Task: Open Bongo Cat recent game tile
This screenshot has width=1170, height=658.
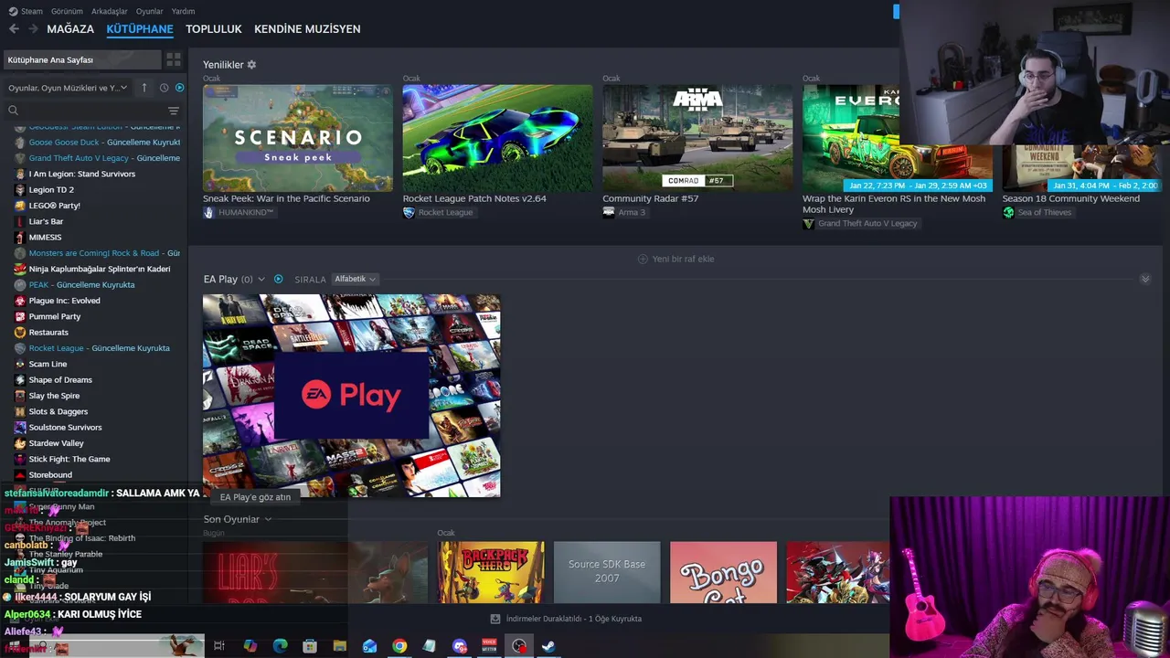Action: click(x=723, y=572)
